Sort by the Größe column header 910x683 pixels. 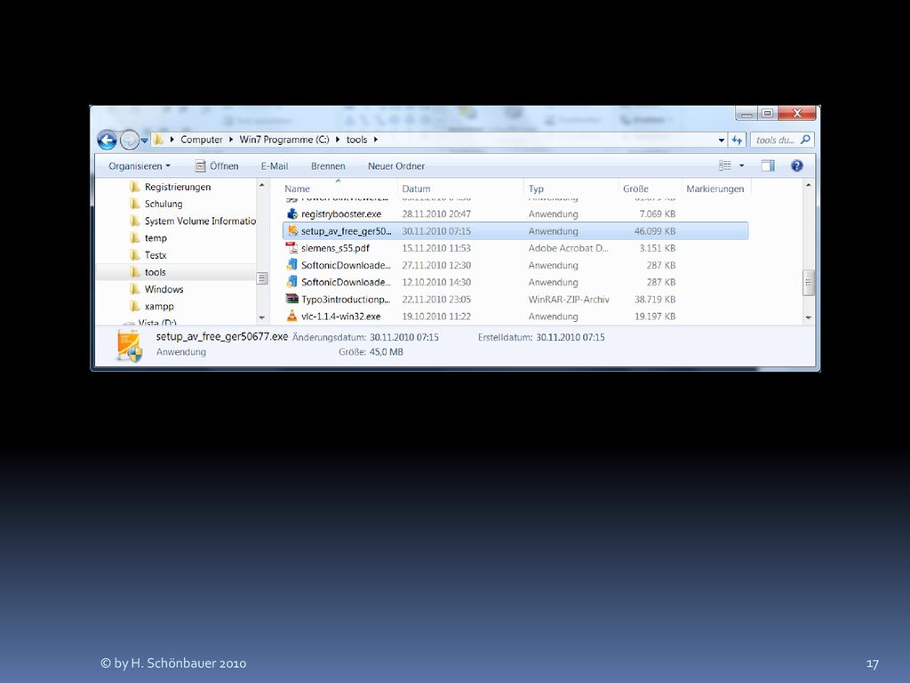coord(635,189)
